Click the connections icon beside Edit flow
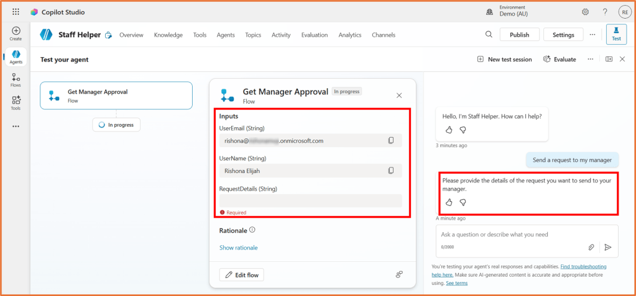Image resolution: width=636 pixels, height=296 pixels. click(399, 274)
